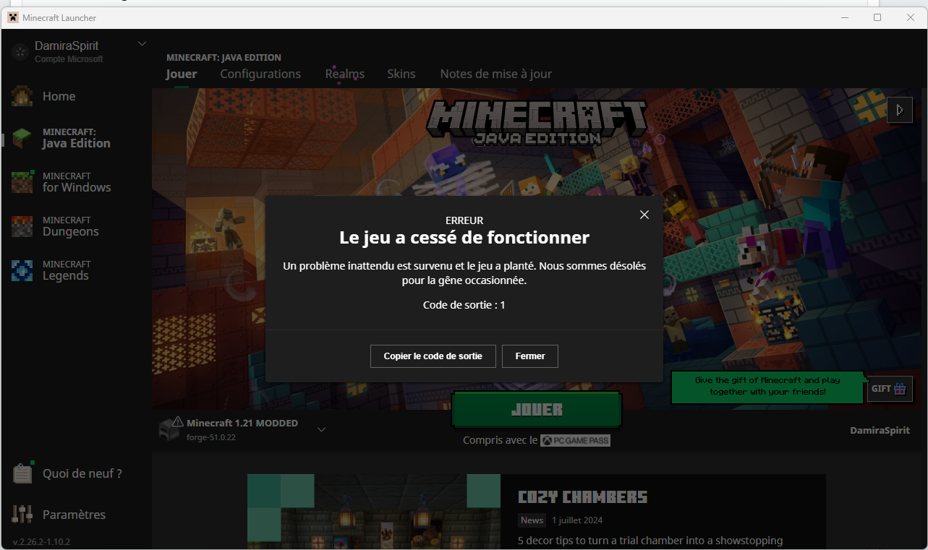Click the 'Copier le code de sortie' button
This screenshot has width=928, height=550.
tap(433, 356)
